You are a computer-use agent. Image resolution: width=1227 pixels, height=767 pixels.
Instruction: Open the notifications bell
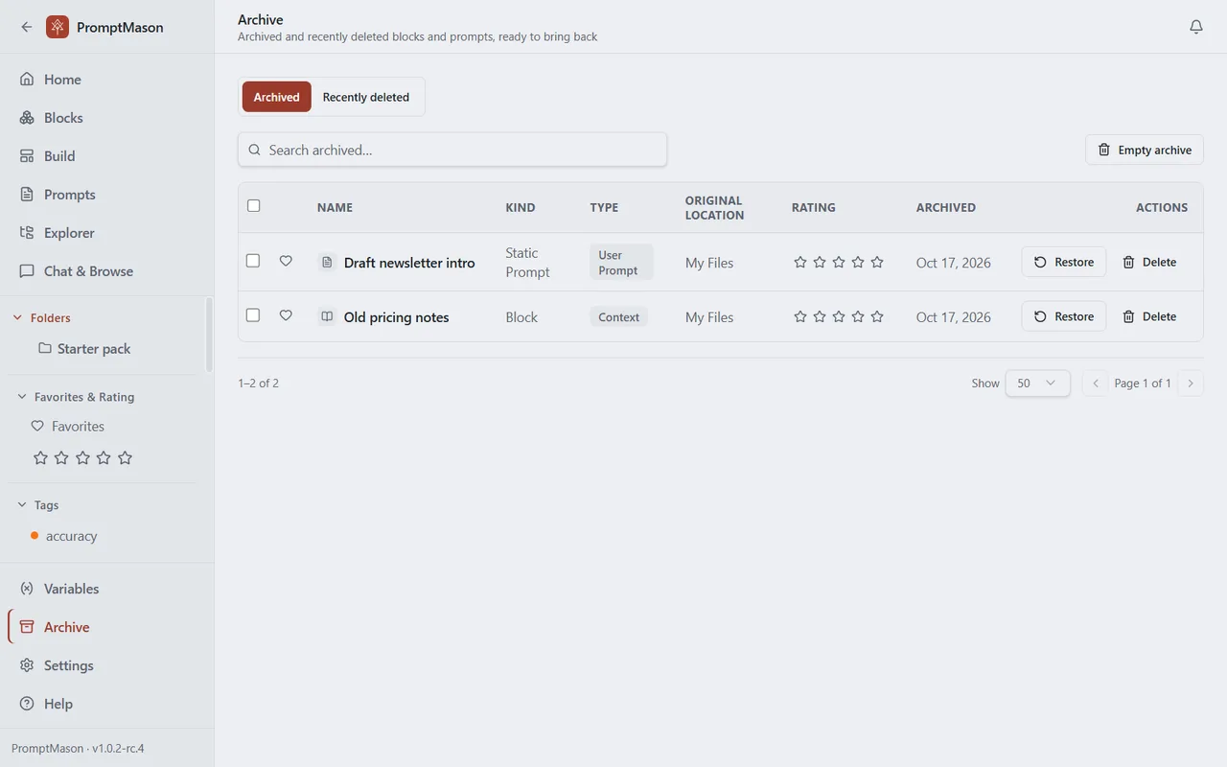click(1196, 27)
